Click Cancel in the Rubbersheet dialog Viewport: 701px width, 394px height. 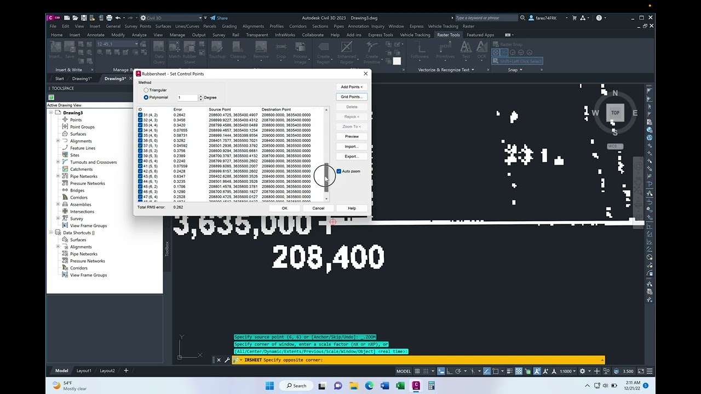(318, 208)
